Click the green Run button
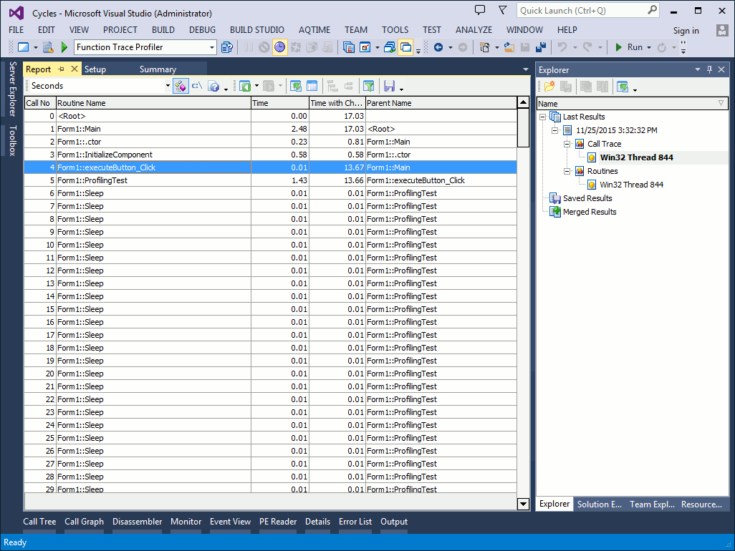735x551 pixels. (629, 47)
